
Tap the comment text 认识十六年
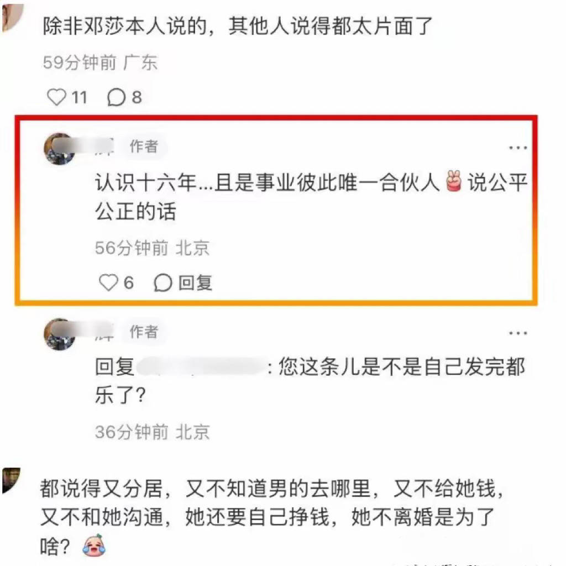click(x=312, y=197)
